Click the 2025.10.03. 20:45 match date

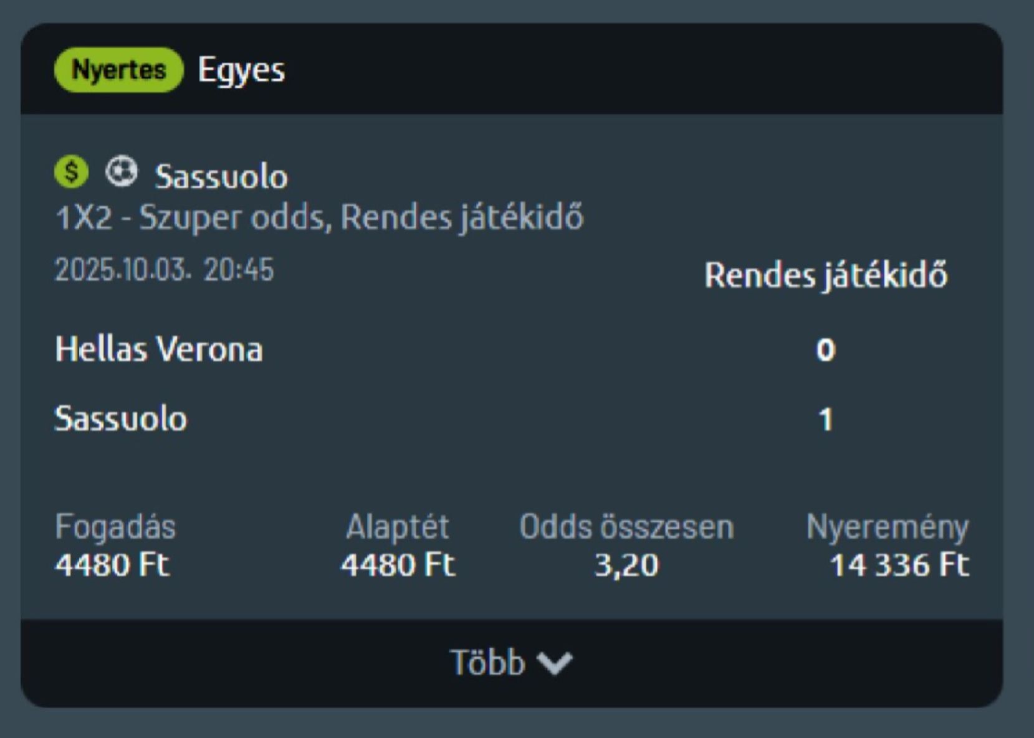pos(165,270)
